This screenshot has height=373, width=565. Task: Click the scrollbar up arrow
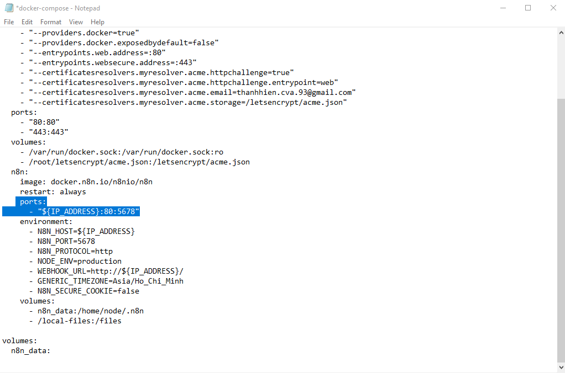tap(561, 33)
